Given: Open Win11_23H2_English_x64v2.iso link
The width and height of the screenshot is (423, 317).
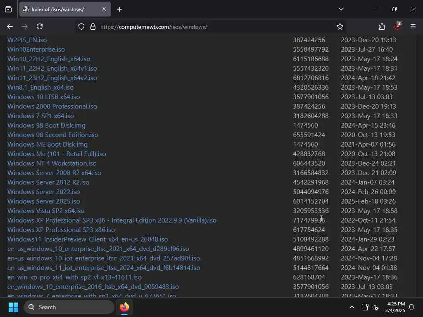Looking at the screenshot, I should tap(52, 78).
